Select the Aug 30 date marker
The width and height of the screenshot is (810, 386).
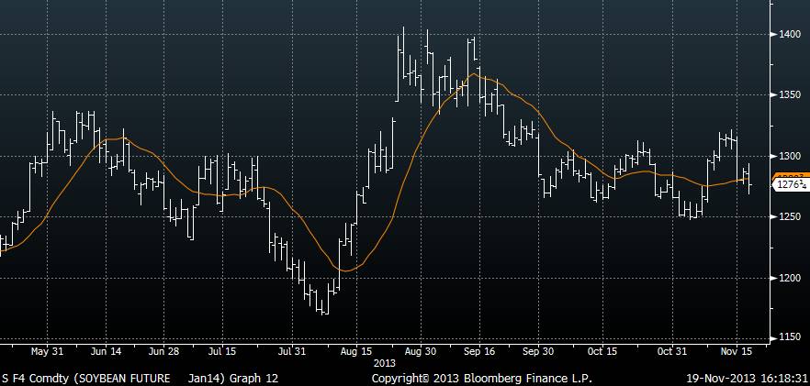click(420, 350)
